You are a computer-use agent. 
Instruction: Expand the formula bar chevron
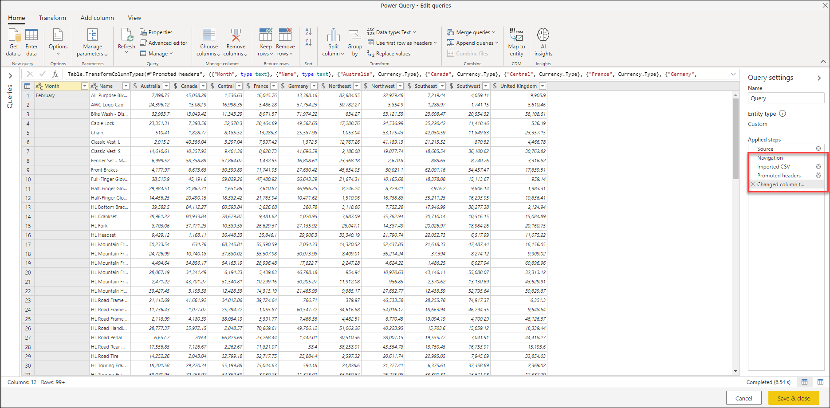(x=733, y=74)
